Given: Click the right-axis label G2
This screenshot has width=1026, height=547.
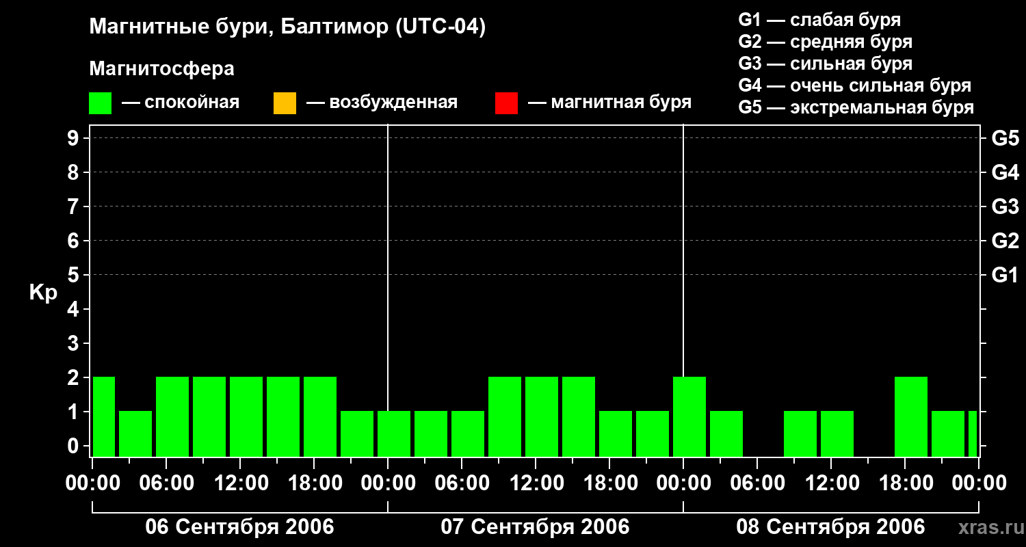Looking at the screenshot, I should 1005,241.
